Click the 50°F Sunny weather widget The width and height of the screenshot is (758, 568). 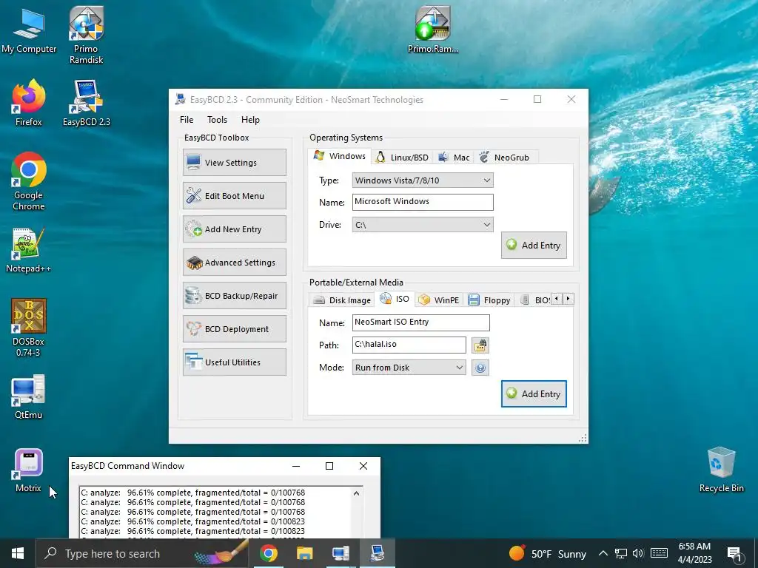coord(547,553)
